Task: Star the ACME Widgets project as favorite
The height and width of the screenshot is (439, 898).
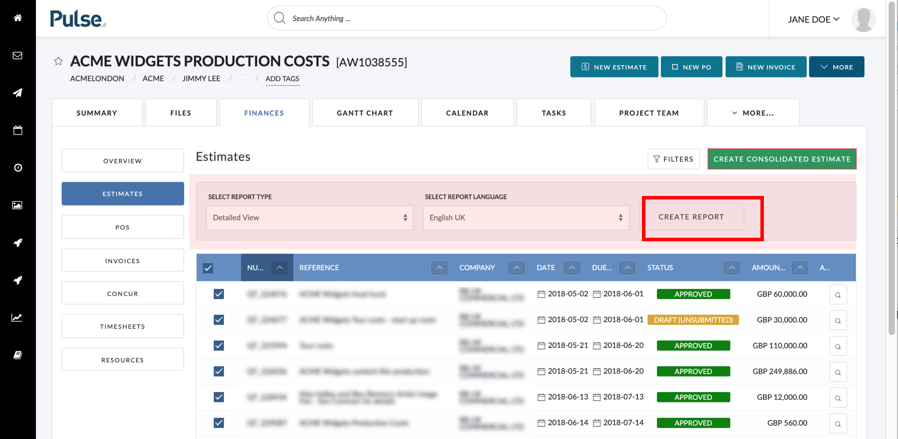Action: tap(58, 61)
